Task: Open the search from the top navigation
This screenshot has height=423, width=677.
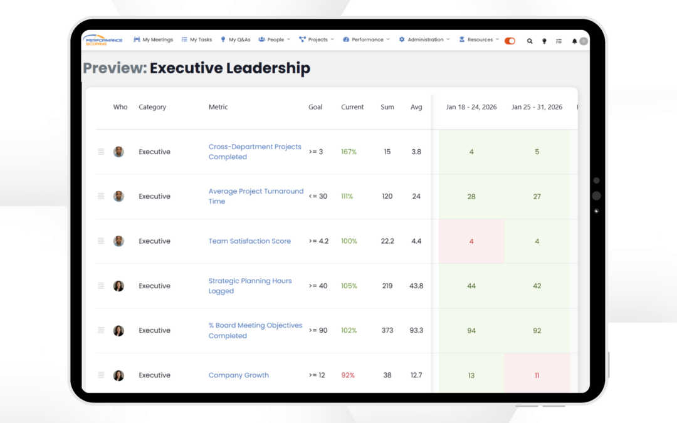Action: [530, 40]
